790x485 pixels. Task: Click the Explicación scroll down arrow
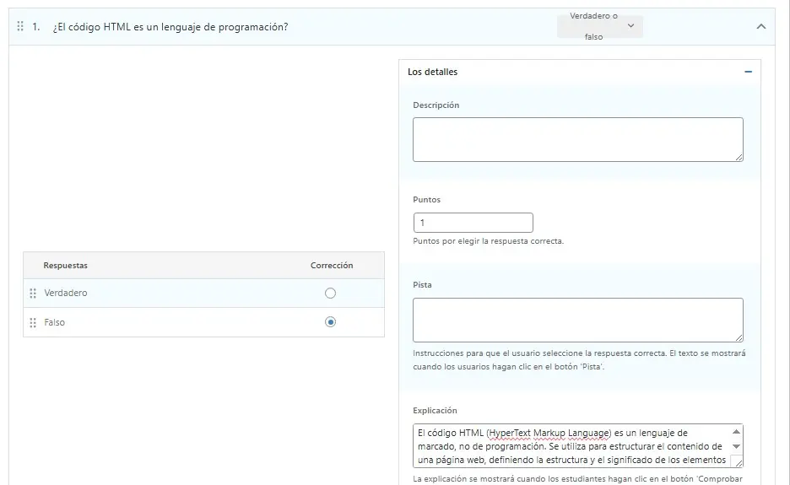pyautogui.click(x=736, y=447)
